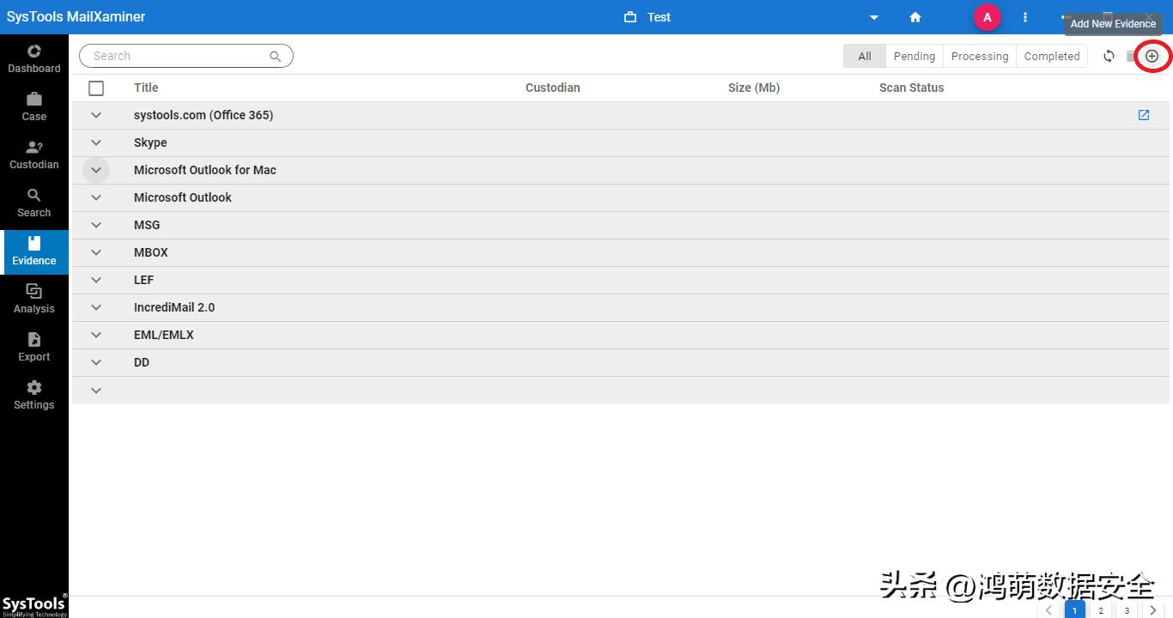Open the Export sidebar section
Screen dimensions: 1173x618
pyautogui.click(x=34, y=347)
